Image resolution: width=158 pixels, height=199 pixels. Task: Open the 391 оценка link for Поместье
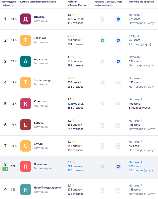[x=75, y=166]
